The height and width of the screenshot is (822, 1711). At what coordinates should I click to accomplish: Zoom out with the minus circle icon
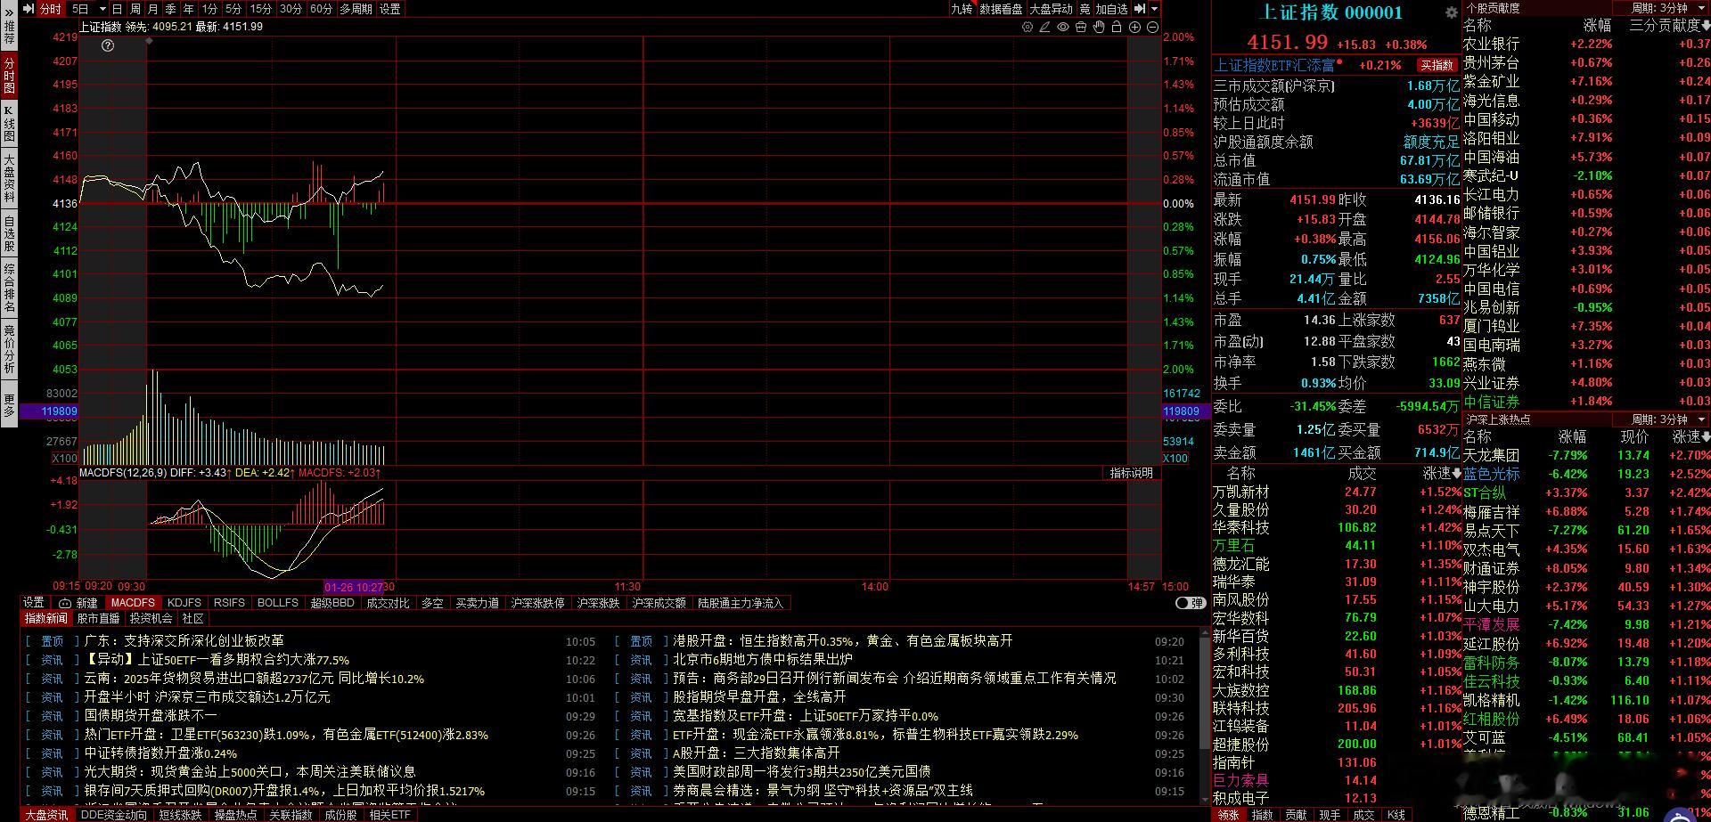point(1152,28)
